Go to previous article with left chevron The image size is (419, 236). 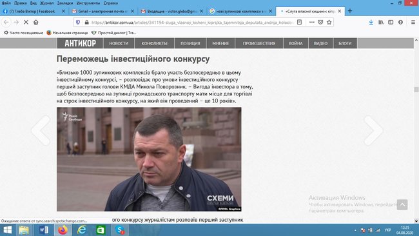pos(41,130)
